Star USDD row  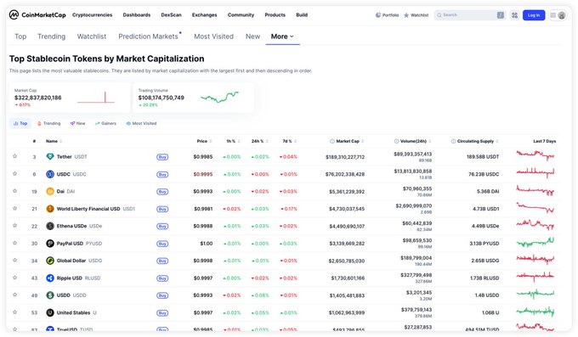click(x=14, y=295)
